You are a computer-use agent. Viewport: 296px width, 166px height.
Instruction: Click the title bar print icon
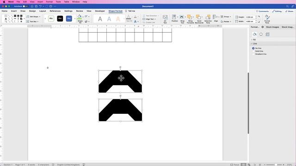(51, 6)
